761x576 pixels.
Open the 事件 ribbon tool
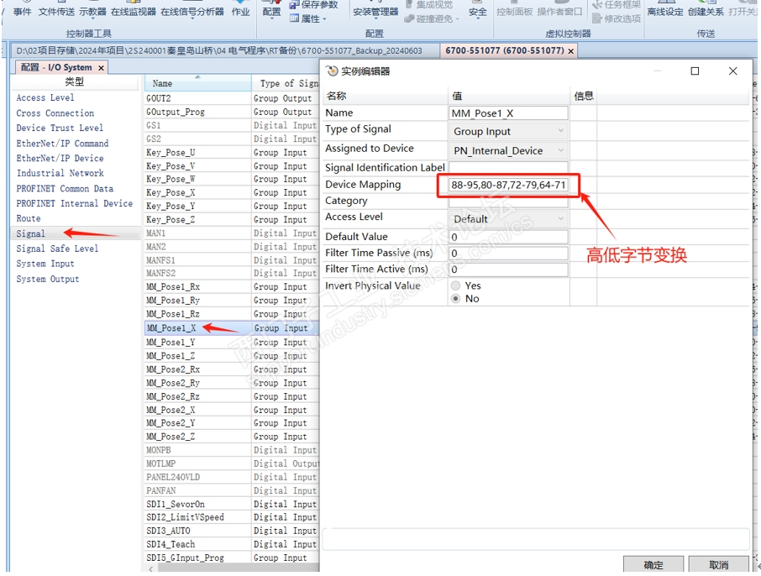click(22, 12)
